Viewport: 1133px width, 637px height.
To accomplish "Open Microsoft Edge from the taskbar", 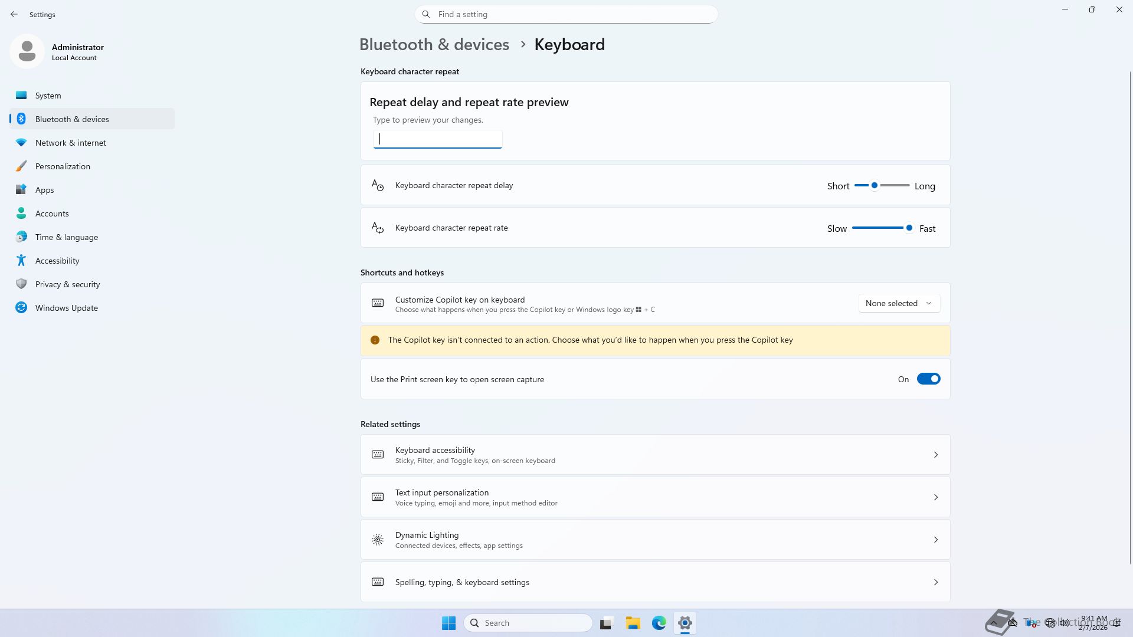I will 659,623.
